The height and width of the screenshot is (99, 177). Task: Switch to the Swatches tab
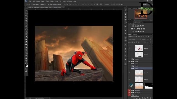(x=135, y=8)
